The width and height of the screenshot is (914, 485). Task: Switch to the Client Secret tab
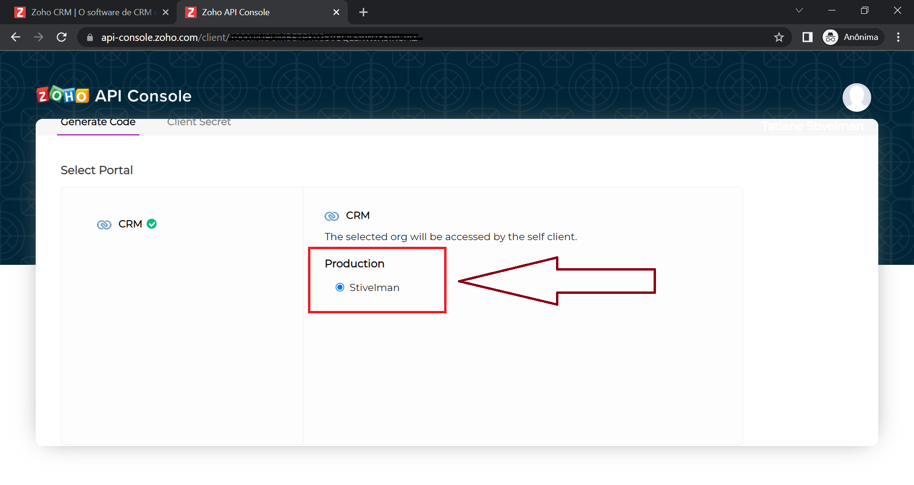tap(199, 123)
